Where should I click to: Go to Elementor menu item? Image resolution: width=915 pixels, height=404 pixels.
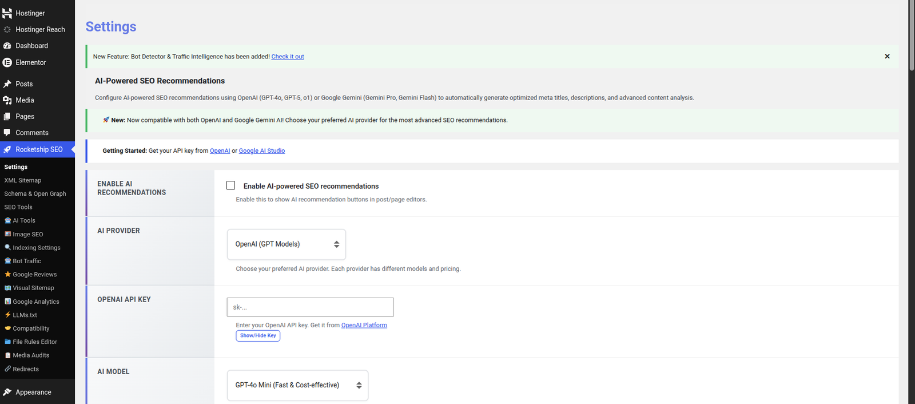(37, 62)
